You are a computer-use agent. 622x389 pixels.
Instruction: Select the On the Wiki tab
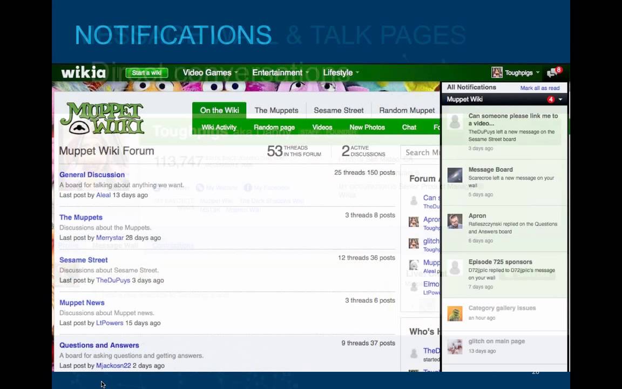219,110
